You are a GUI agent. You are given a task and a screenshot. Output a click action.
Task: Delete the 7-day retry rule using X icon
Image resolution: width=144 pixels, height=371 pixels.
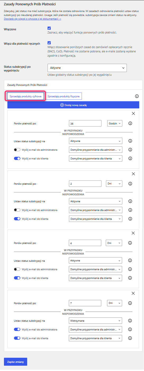pos(133,293)
